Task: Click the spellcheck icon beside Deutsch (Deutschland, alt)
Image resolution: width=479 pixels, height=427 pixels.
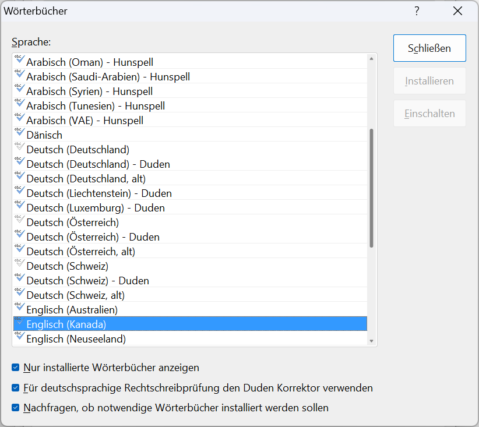Action: point(19,175)
